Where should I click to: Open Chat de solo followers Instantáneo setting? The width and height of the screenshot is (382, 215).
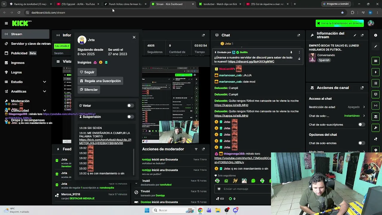337,116
